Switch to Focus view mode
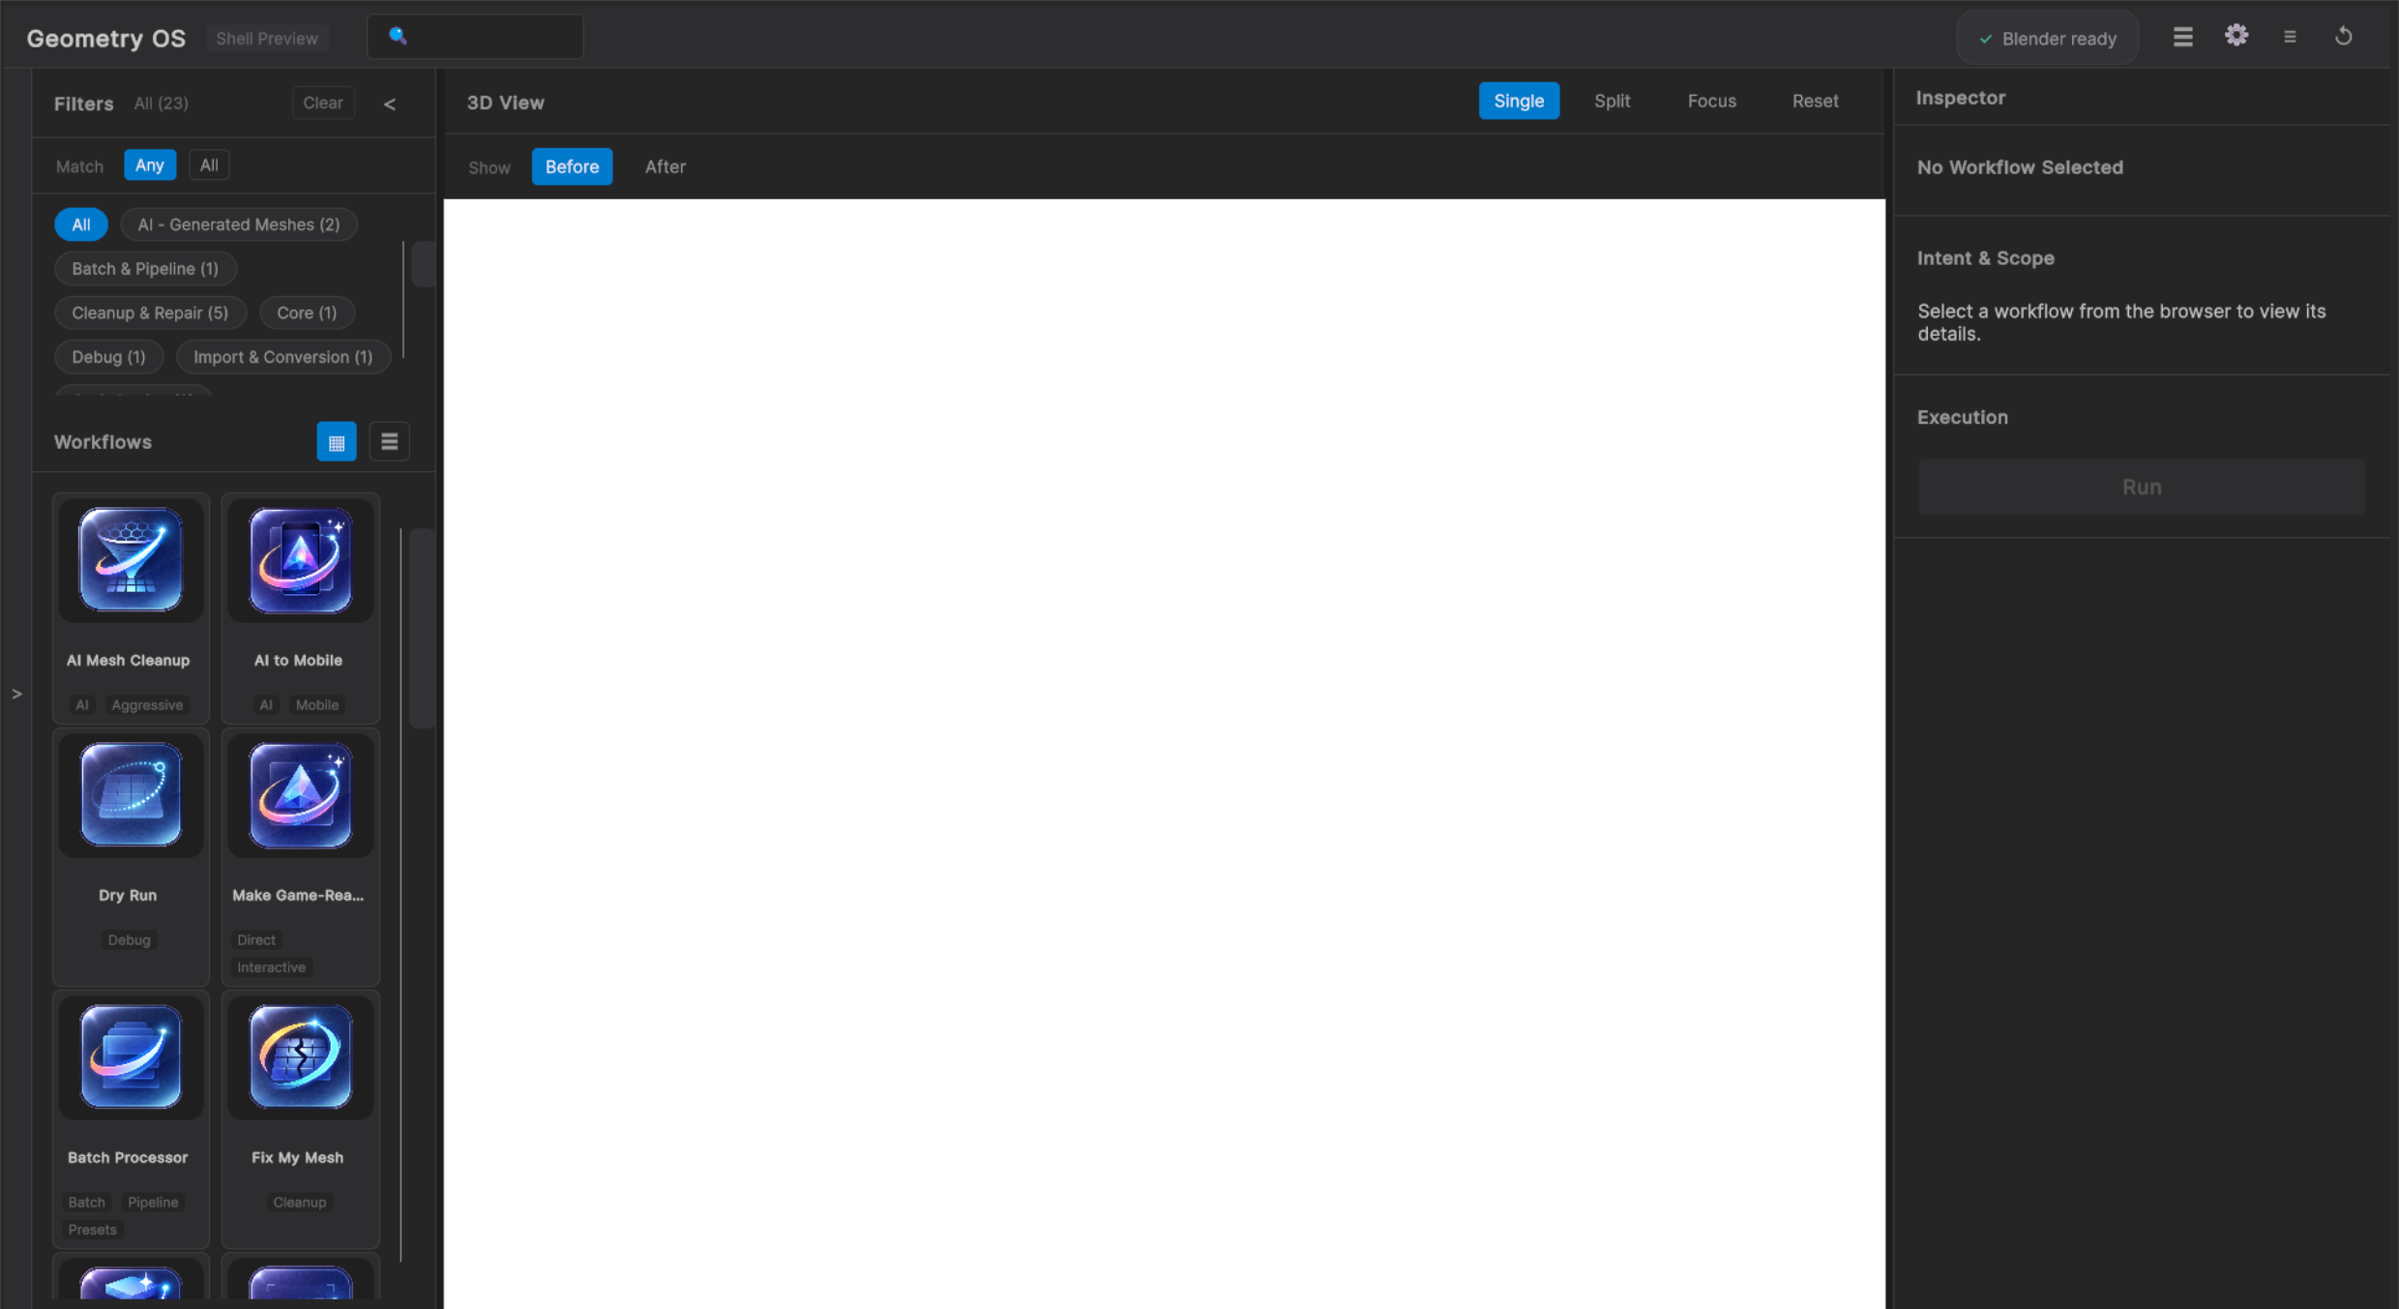 [1711, 101]
